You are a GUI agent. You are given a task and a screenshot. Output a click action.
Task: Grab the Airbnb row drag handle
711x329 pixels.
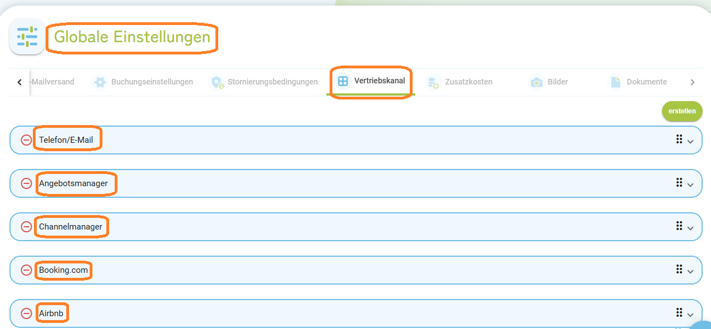(x=679, y=312)
